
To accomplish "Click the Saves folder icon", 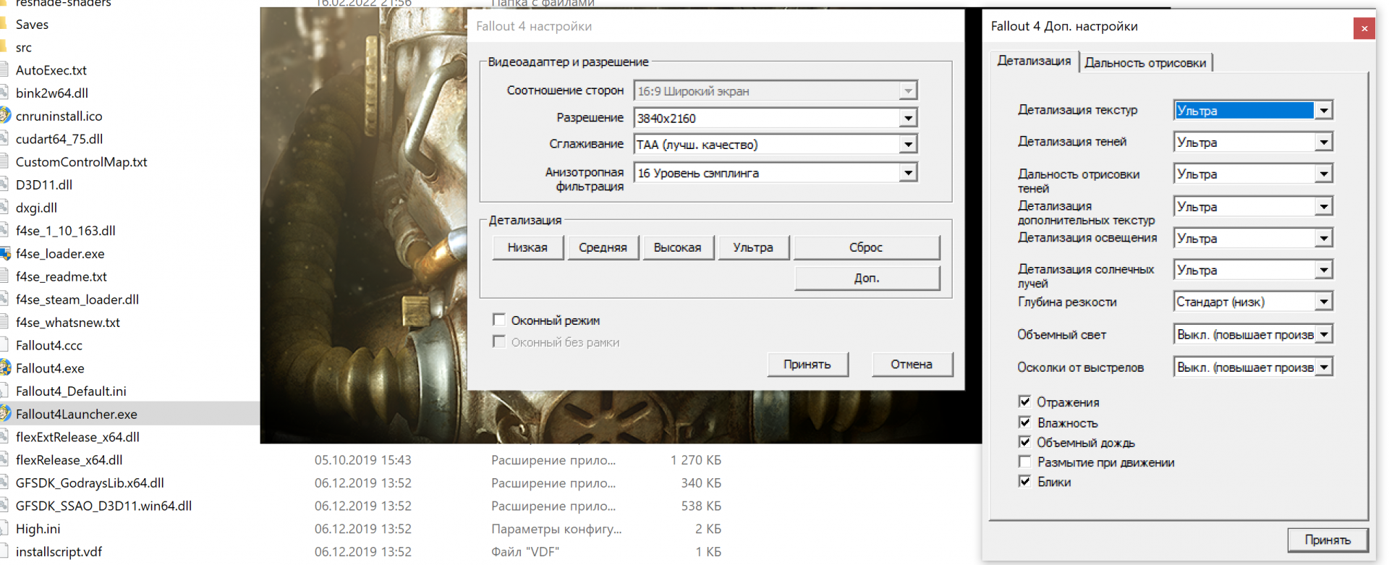I will tap(4, 25).
